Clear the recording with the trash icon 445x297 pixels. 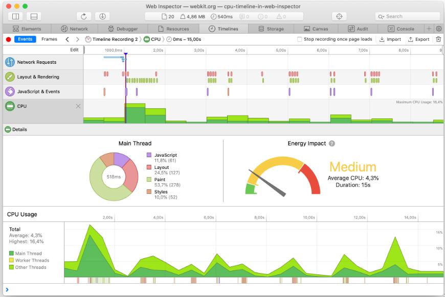(438, 39)
